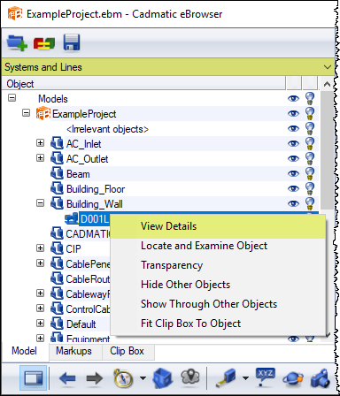Choose Show Through Other Objects
This screenshot has height=396, width=340.
[218, 304]
